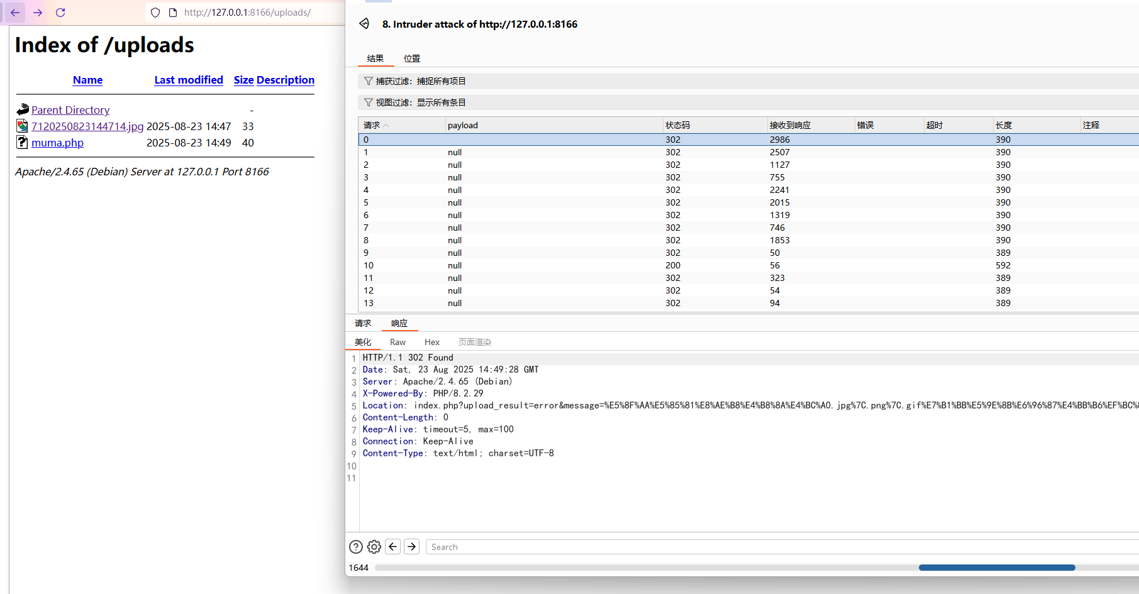Click the browser back arrow icon

coord(15,13)
